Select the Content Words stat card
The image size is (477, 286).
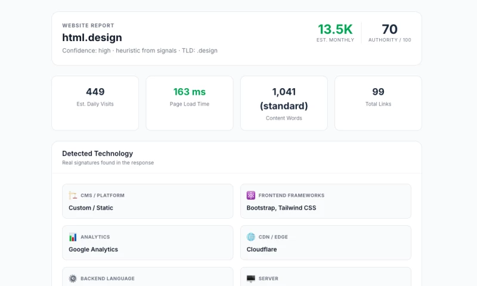[x=284, y=103]
